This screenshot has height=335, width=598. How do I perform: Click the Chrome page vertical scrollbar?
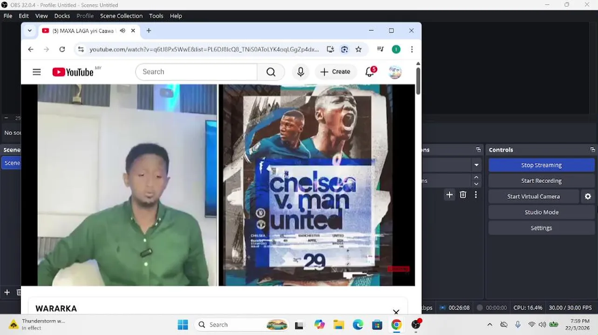point(418,81)
